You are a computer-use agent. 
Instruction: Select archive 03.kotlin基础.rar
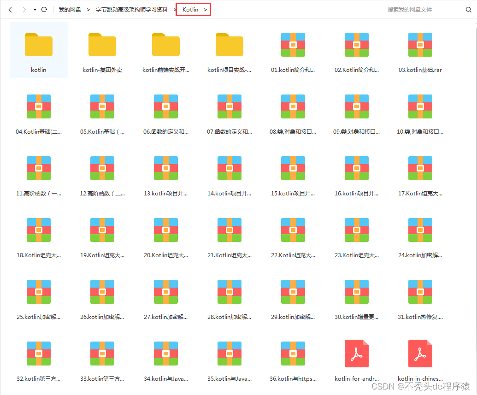(420, 45)
